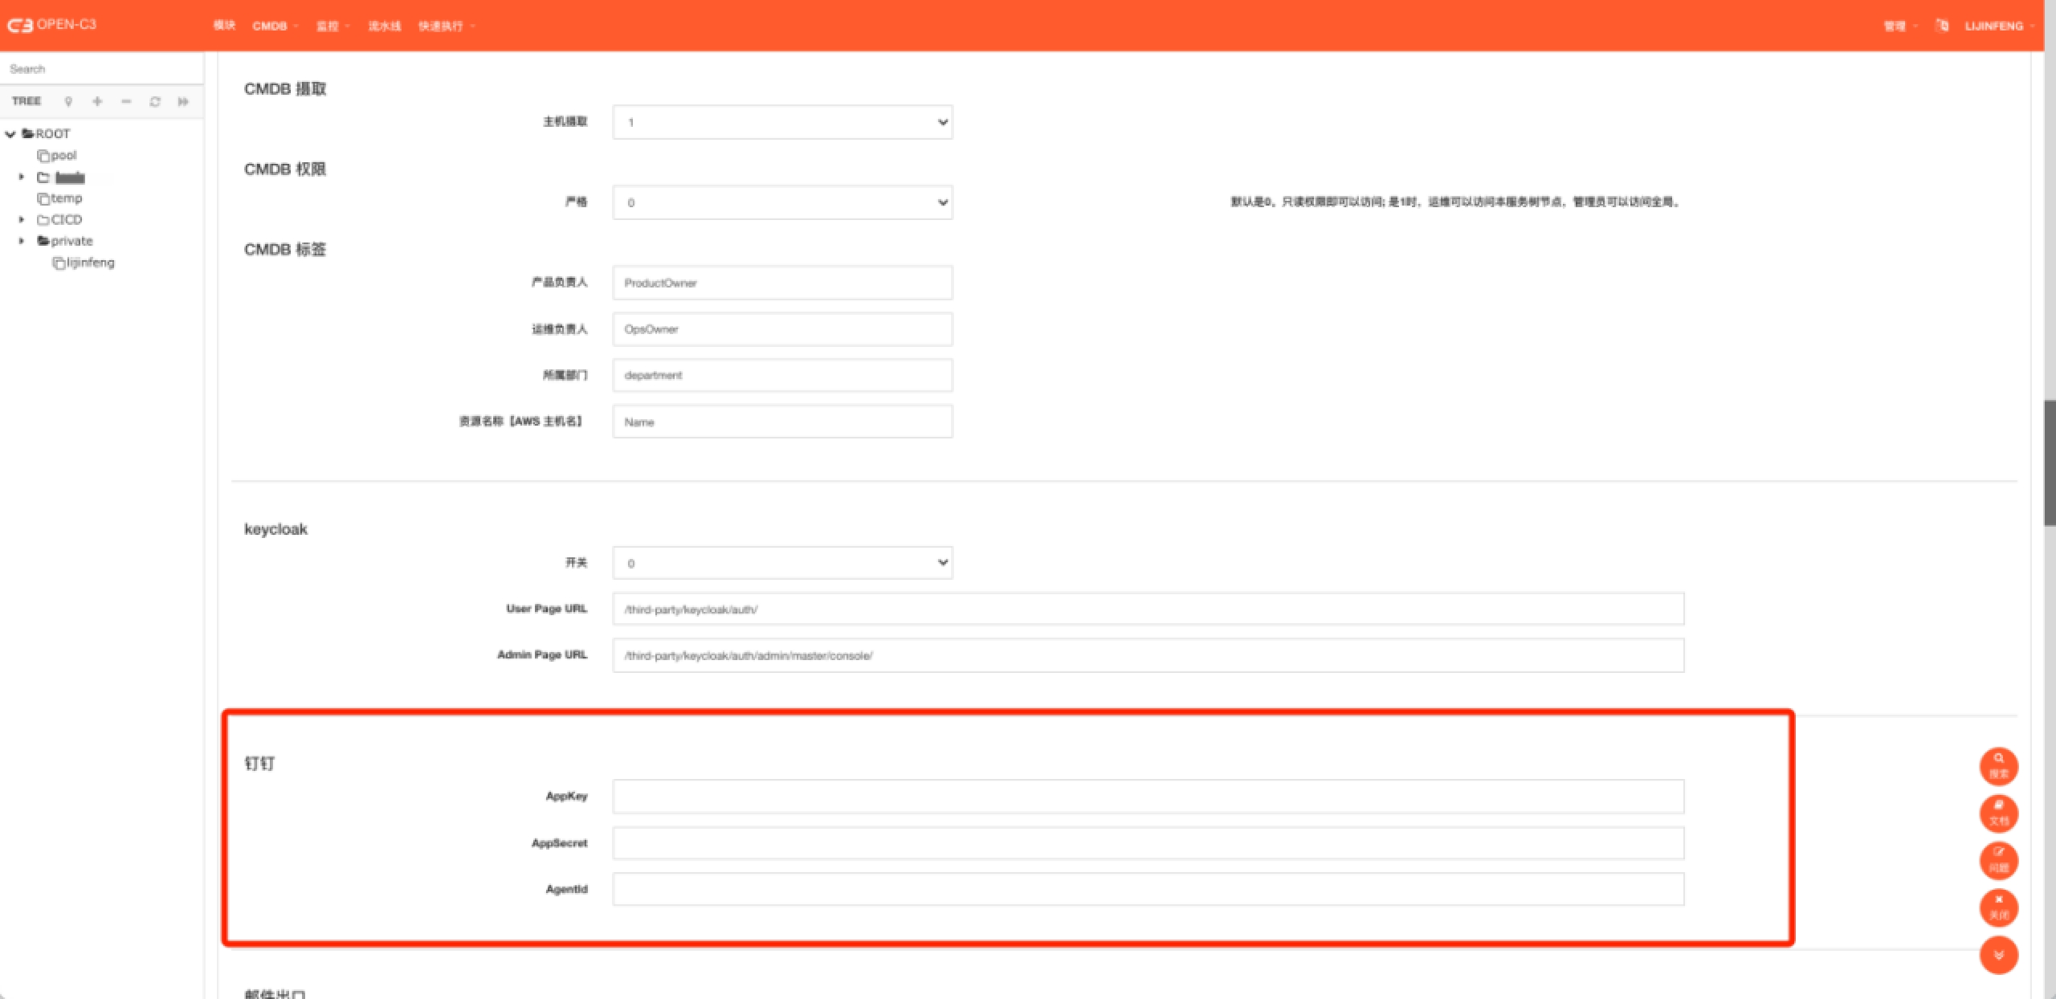
Task: Collapse the ROOT tree node
Action: coord(10,134)
